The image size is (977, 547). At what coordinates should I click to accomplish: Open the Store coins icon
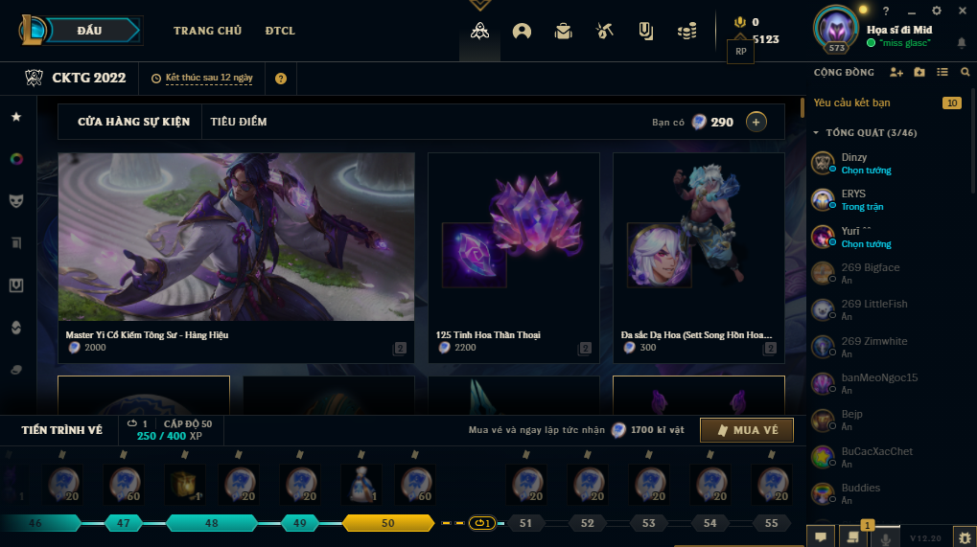[x=686, y=31]
